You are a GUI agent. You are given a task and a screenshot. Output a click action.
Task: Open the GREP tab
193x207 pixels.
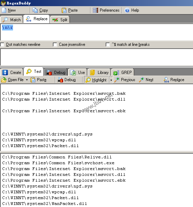[x=123, y=73]
